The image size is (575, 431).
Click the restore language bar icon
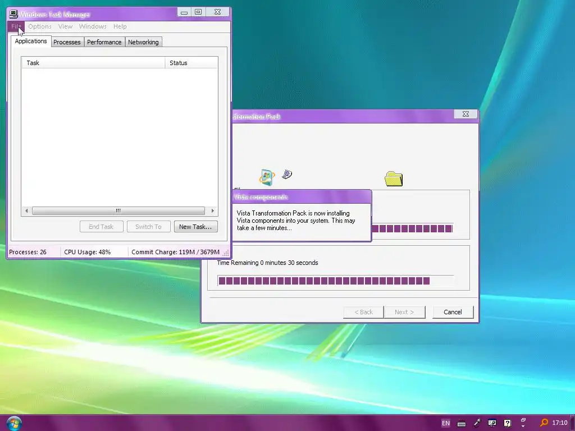coord(523,420)
